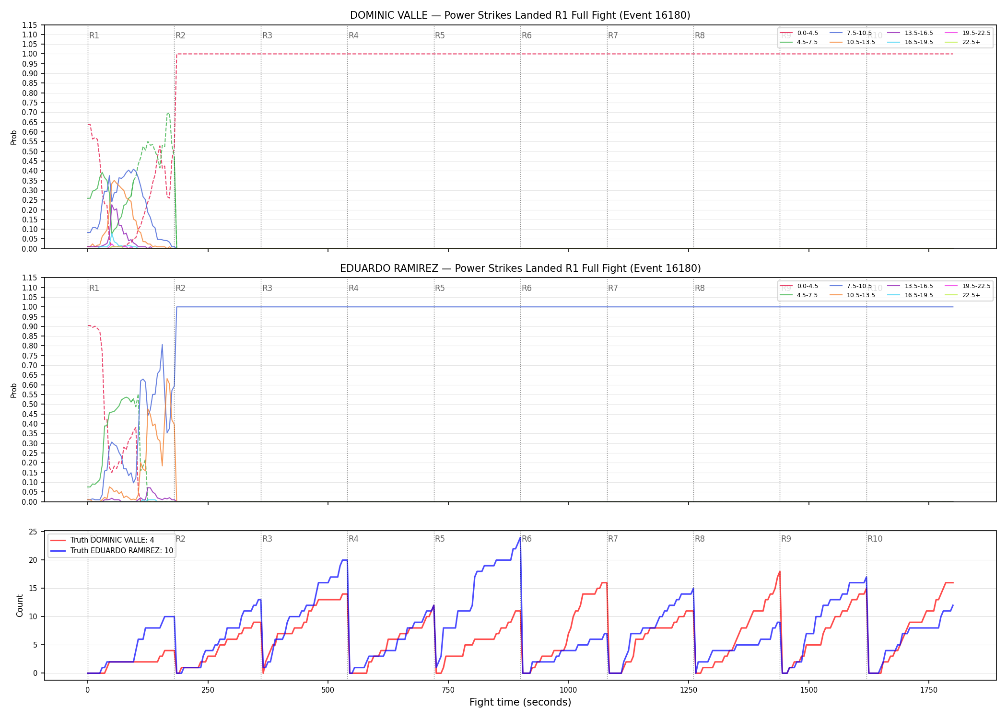The height and width of the screenshot is (719, 1007).
Task: Click the R5 round marker in Count chart
Action: point(440,539)
